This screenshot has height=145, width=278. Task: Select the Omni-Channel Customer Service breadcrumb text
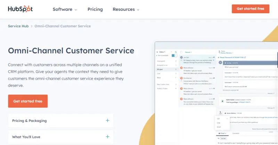point(63,26)
